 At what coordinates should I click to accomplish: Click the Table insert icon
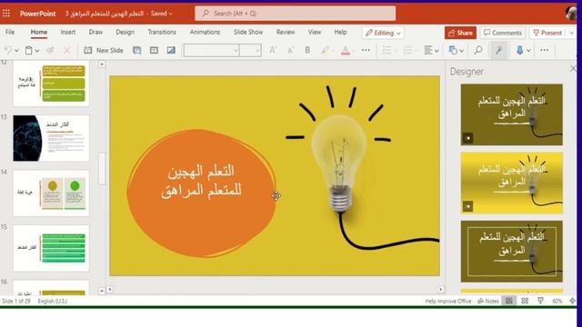tap(154, 50)
